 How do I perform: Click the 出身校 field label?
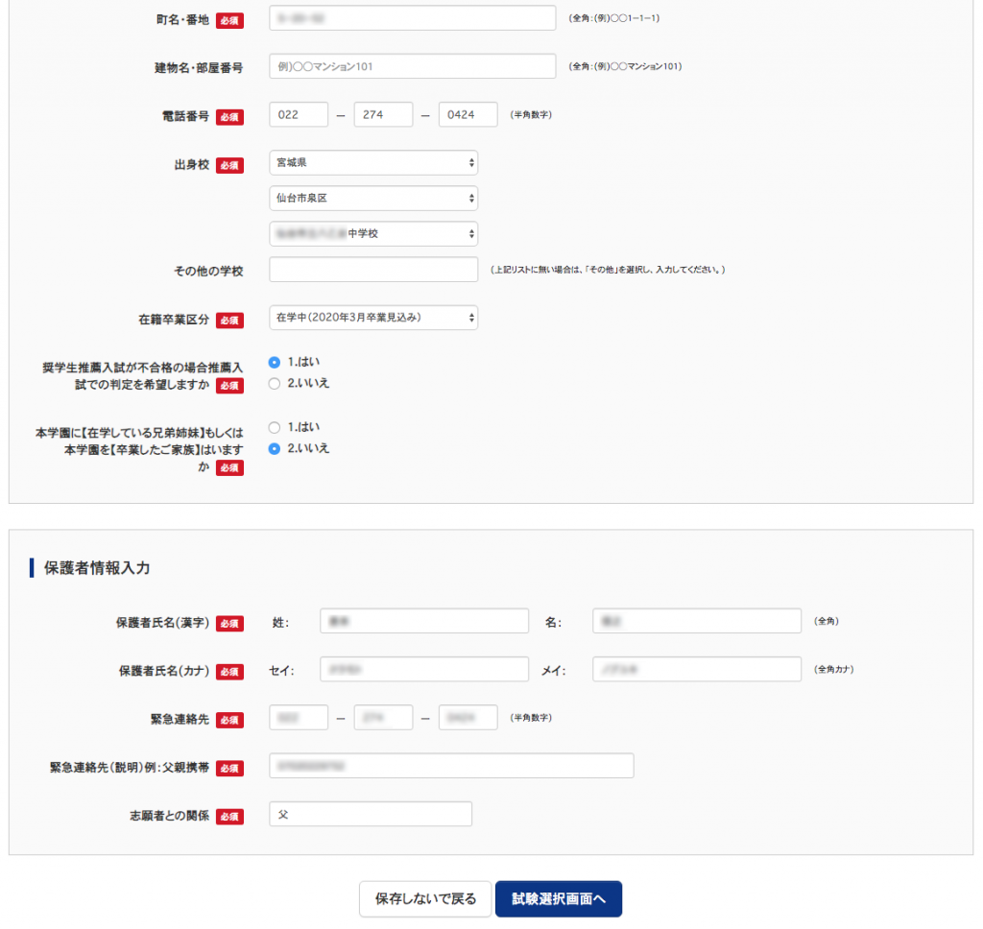pyautogui.click(x=192, y=165)
